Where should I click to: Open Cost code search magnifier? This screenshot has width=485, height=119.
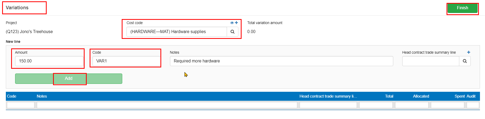[233, 32]
